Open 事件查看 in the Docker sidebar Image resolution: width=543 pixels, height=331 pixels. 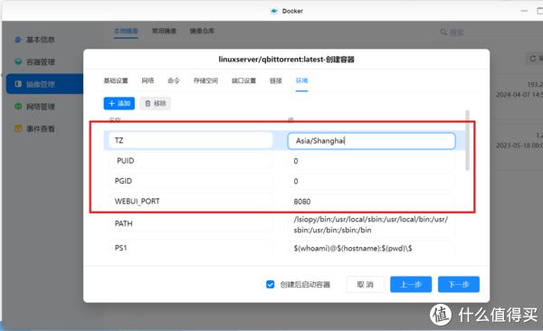[40, 128]
